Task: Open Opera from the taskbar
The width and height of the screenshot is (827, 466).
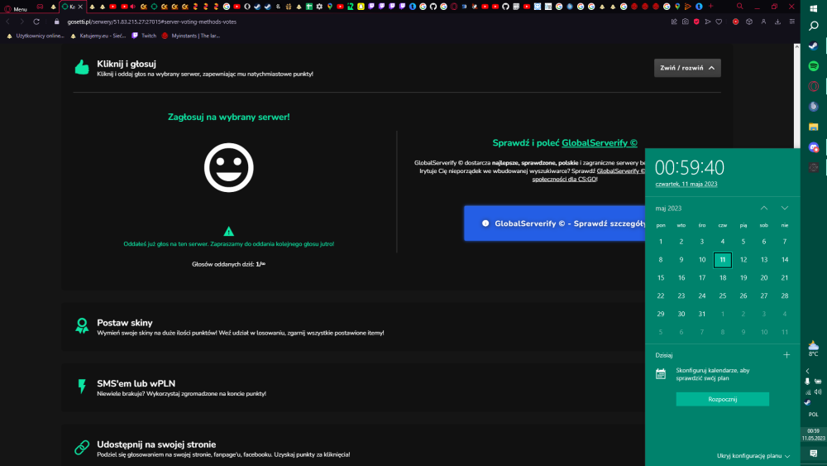Action: 813,86
